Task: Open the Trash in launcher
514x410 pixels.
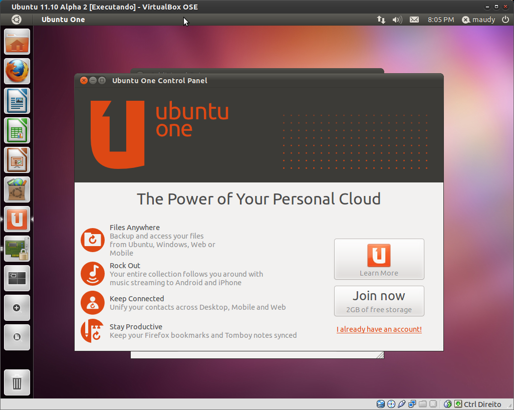Action: pyautogui.click(x=17, y=382)
